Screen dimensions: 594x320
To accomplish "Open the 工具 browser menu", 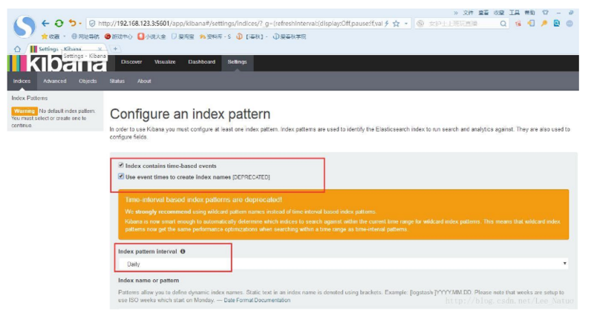I will click(x=515, y=13).
